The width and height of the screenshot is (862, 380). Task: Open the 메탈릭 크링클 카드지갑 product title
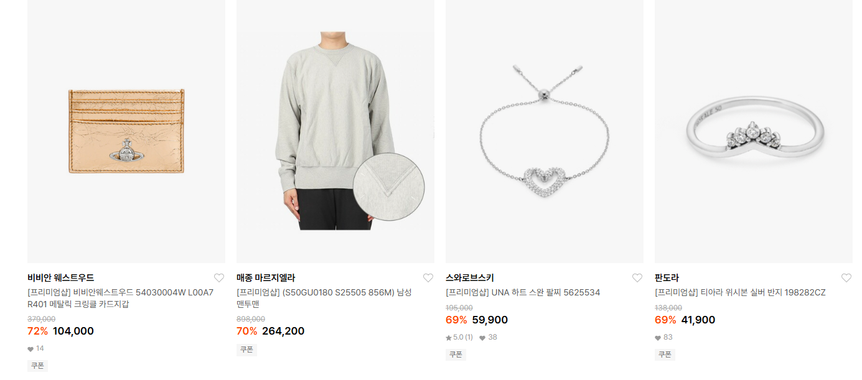(121, 299)
